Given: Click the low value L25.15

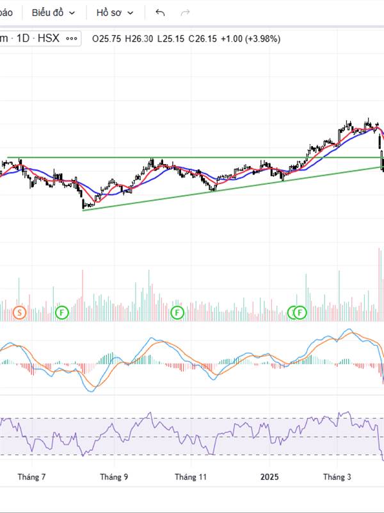Looking at the screenshot, I should click(171, 39).
